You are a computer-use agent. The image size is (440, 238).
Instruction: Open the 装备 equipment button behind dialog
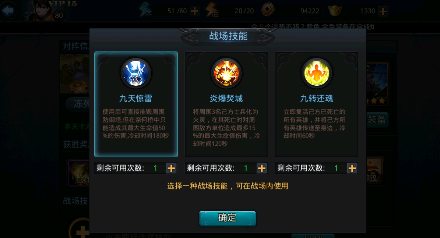(x=377, y=120)
